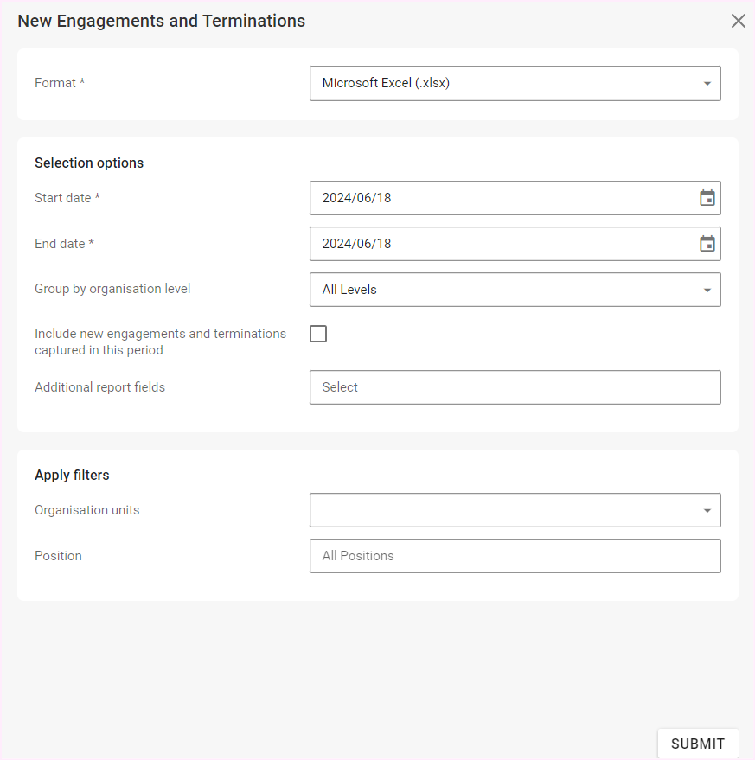Screen dimensions: 755x760
Task: Click the All Positions input field
Action: click(515, 556)
